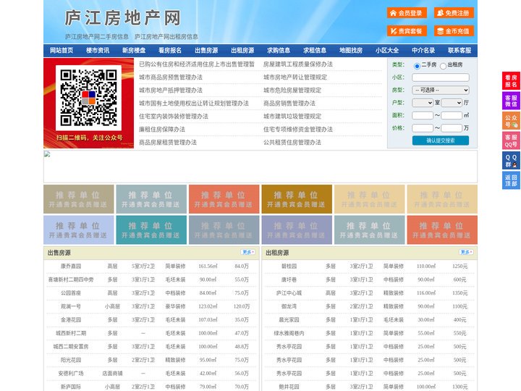Click the 确认提交搜索 search button
This screenshot has height=391, width=521.
coord(441,140)
